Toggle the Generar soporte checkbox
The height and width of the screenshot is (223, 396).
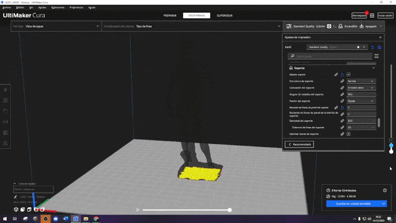(x=348, y=75)
